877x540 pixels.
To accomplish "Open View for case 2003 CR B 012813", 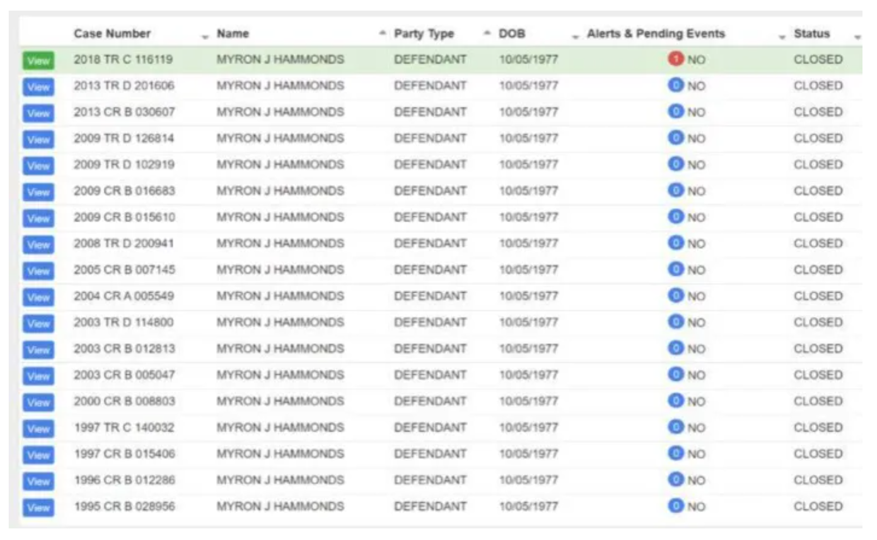I will pyautogui.click(x=38, y=350).
